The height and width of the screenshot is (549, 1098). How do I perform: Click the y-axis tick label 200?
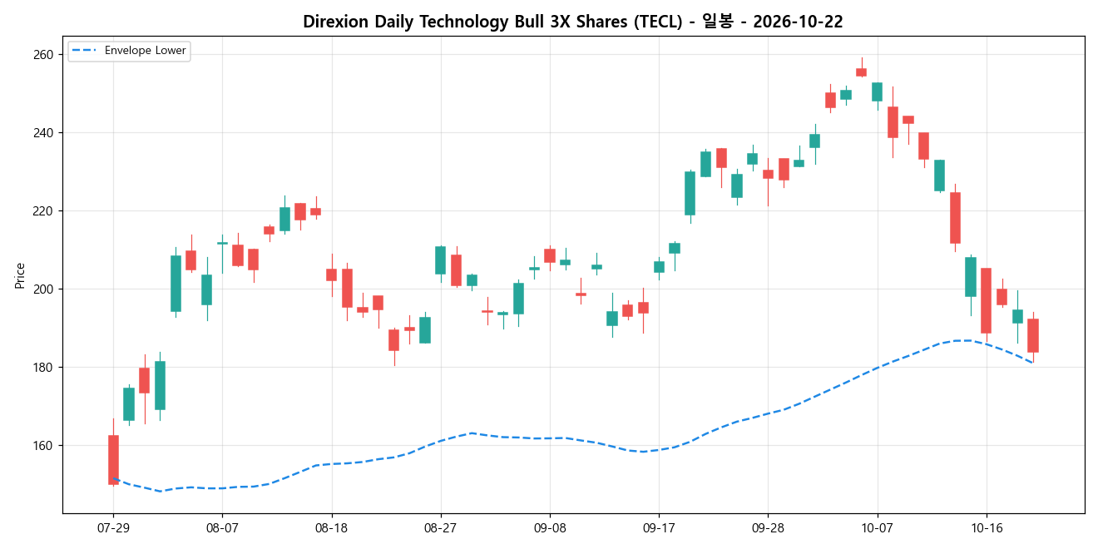[43, 289]
